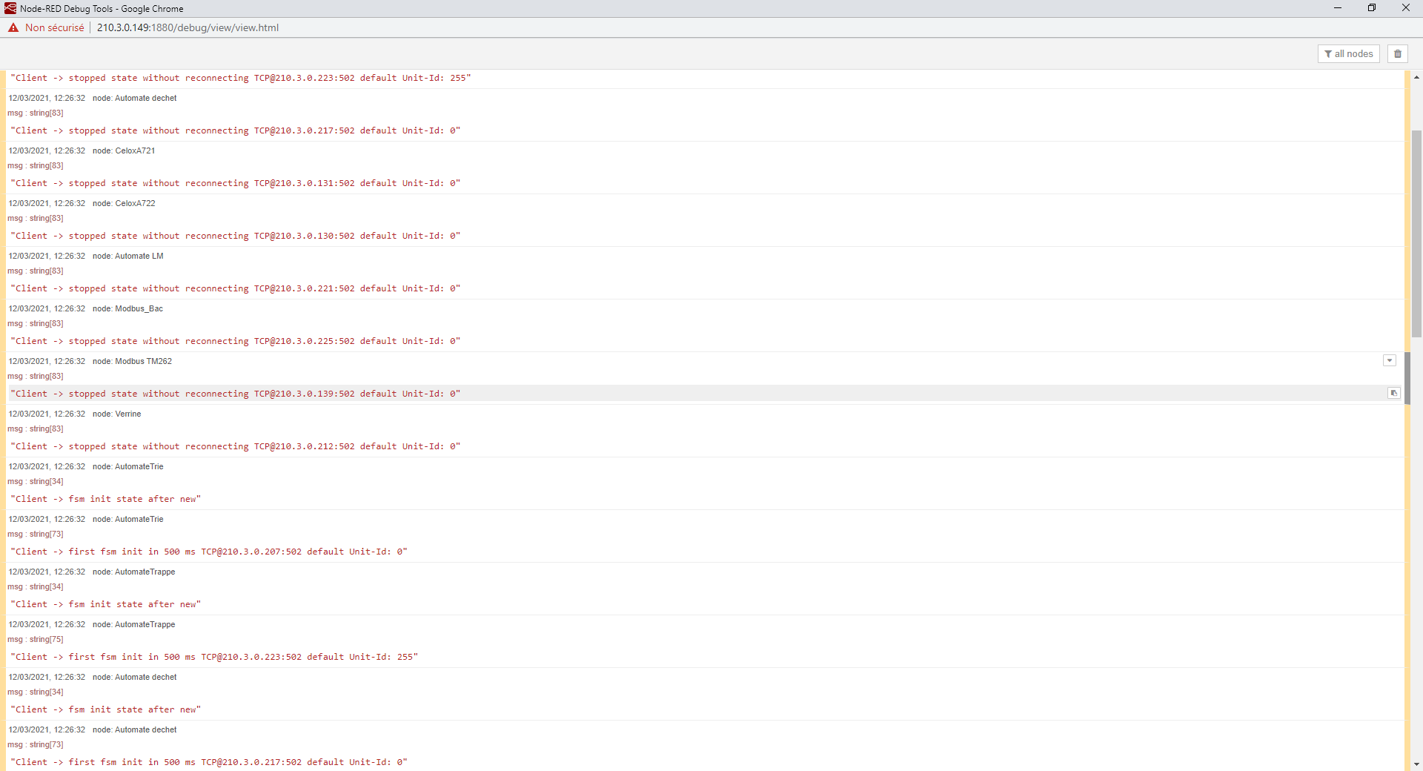Image resolution: width=1423 pixels, height=771 pixels.
Task: Click the node name CeloxA722
Action: tap(135, 203)
